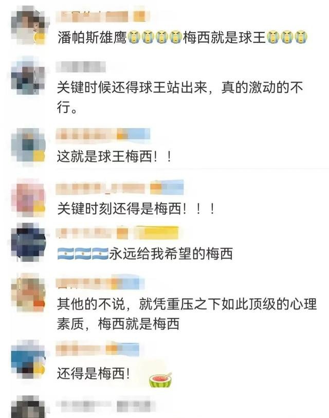Select comment text 关键时刻还得是梅西！！！
The width and height of the screenshot is (329, 418).
click(x=136, y=208)
